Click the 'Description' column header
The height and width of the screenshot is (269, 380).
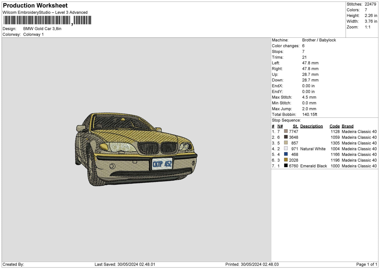[311, 126]
